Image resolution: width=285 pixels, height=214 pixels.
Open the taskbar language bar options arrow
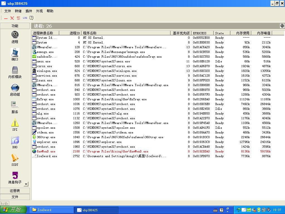228,212
